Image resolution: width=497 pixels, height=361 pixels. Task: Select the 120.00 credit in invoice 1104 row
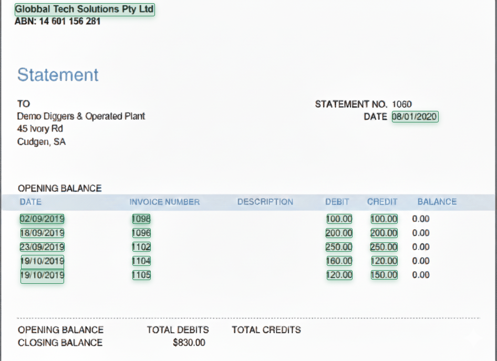[x=384, y=261]
